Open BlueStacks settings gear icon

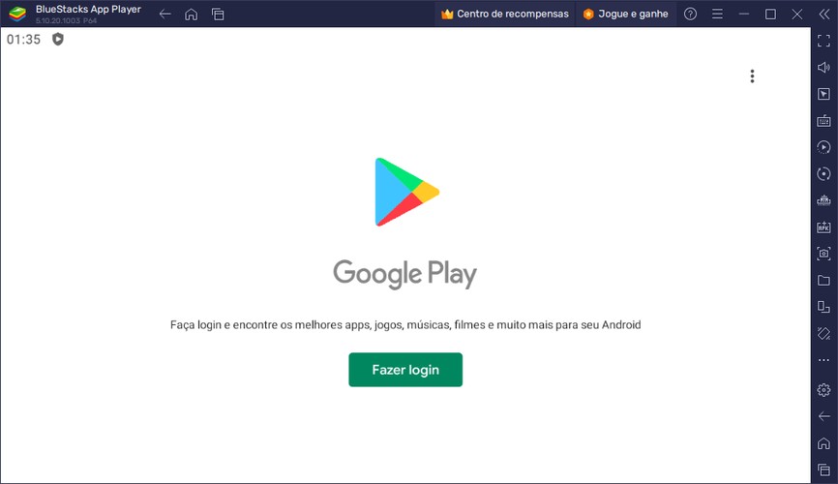[823, 390]
